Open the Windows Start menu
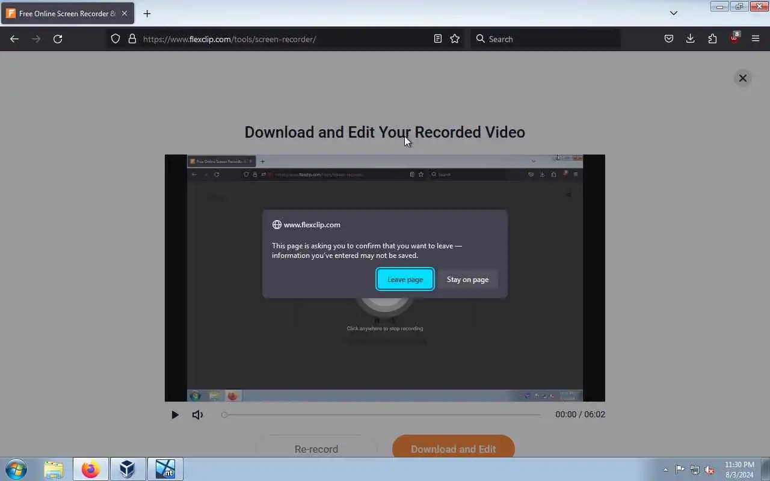The image size is (770, 481). [16, 469]
